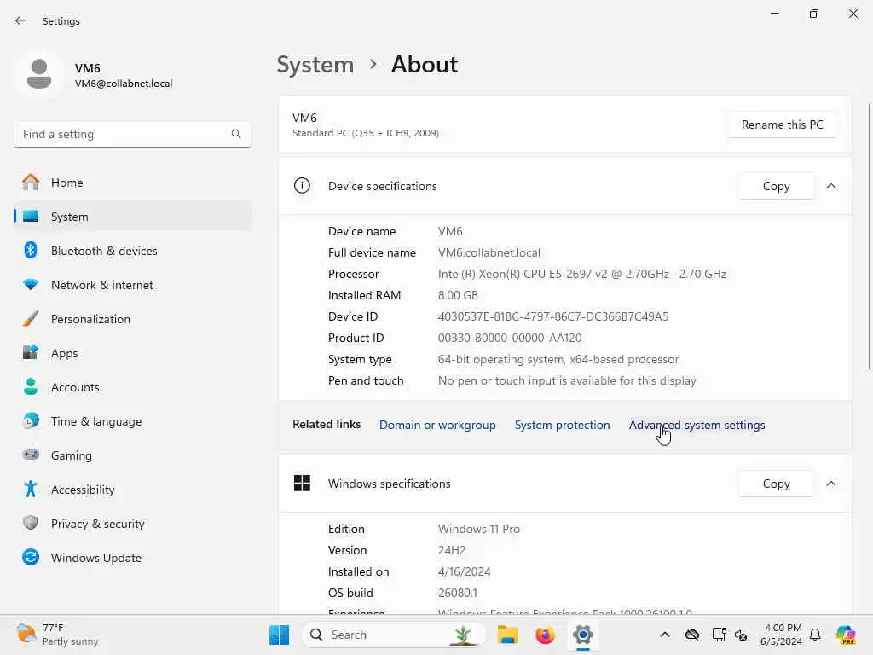Open Home settings page
Screen dimensions: 873x655
132,183
